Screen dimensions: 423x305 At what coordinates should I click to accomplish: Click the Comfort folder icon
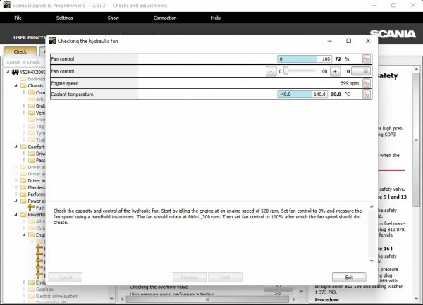(x=23, y=147)
